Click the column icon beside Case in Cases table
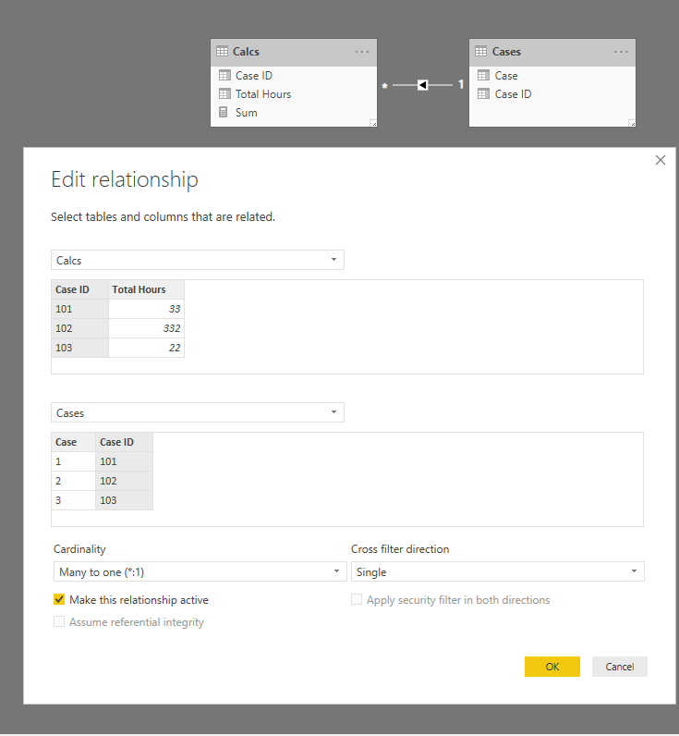Screen dimensions: 679x736 (x=483, y=75)
